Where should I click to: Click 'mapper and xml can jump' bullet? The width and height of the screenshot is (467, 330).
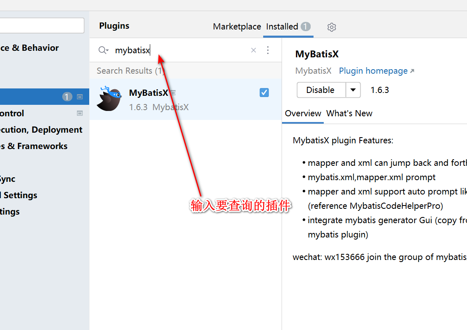[x=387, y=163]
